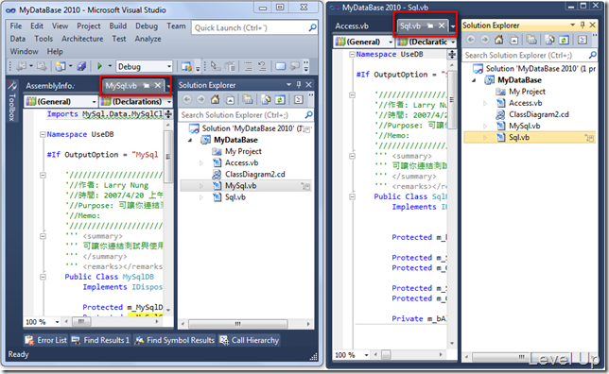Expand MySql.vb node in left Solution Explorer
The height and width of the screenshot is (374, 609).
201,186
